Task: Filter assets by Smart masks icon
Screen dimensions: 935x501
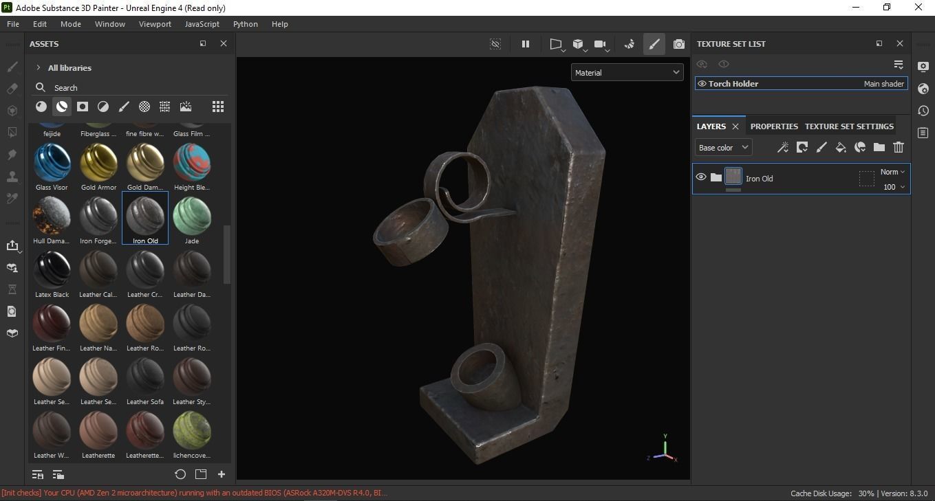Action: 83,107
